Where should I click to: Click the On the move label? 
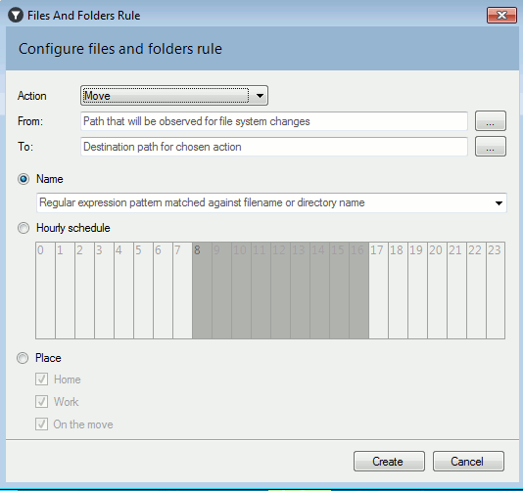83,424
